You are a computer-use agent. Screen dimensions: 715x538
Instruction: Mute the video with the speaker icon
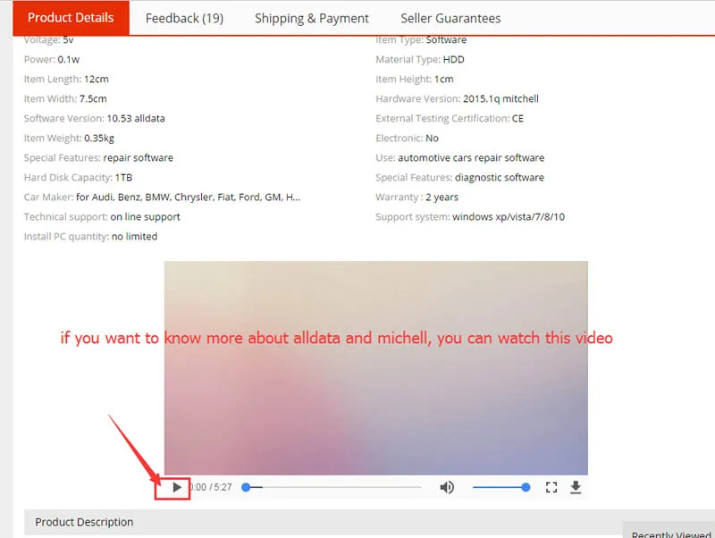(447, 487)
